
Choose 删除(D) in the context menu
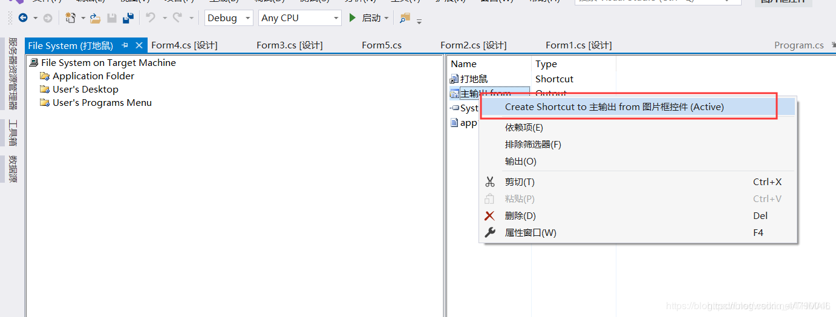tap(638, 216)
